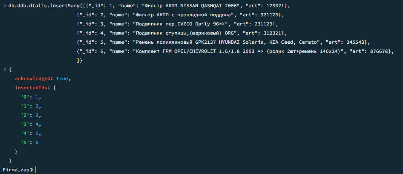The image size is (403, 174).
Task: Click the art value 876678
Action: pyautogui.click(x=379, y=51)
